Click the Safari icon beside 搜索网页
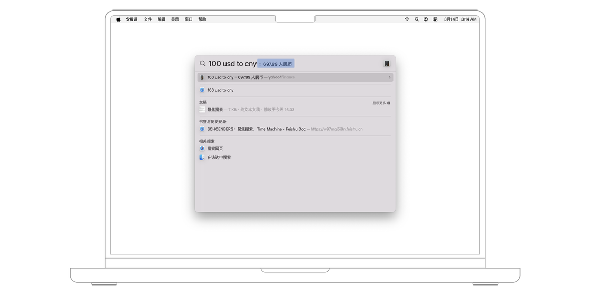Image resolution: width=590 pixels, height=295 pixels. (202, 148)
